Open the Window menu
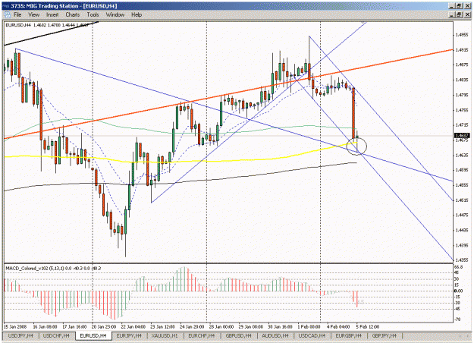Image resolution: width=474 pixels, height=343 pixels. (115, 14)
